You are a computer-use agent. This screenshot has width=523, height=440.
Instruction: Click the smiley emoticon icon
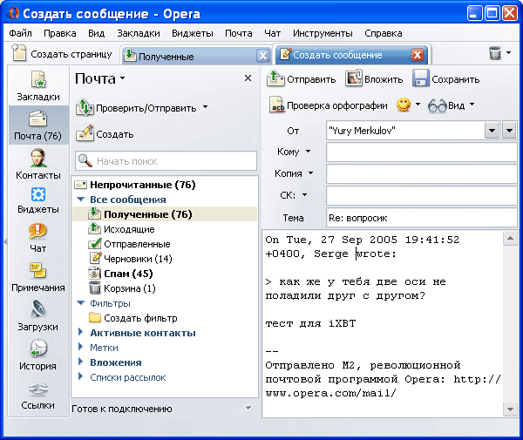pyautogui.click(x=404, y=105)
